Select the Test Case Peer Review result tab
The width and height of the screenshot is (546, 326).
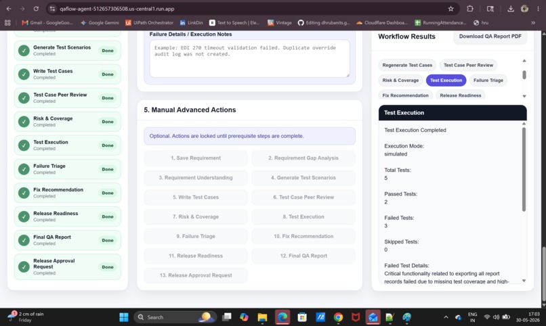coord(468,65)
